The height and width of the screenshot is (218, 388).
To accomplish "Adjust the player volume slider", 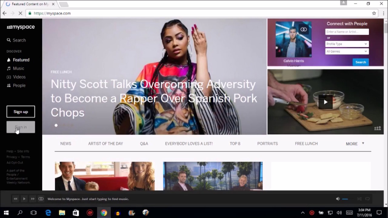I will coord(348,199).
